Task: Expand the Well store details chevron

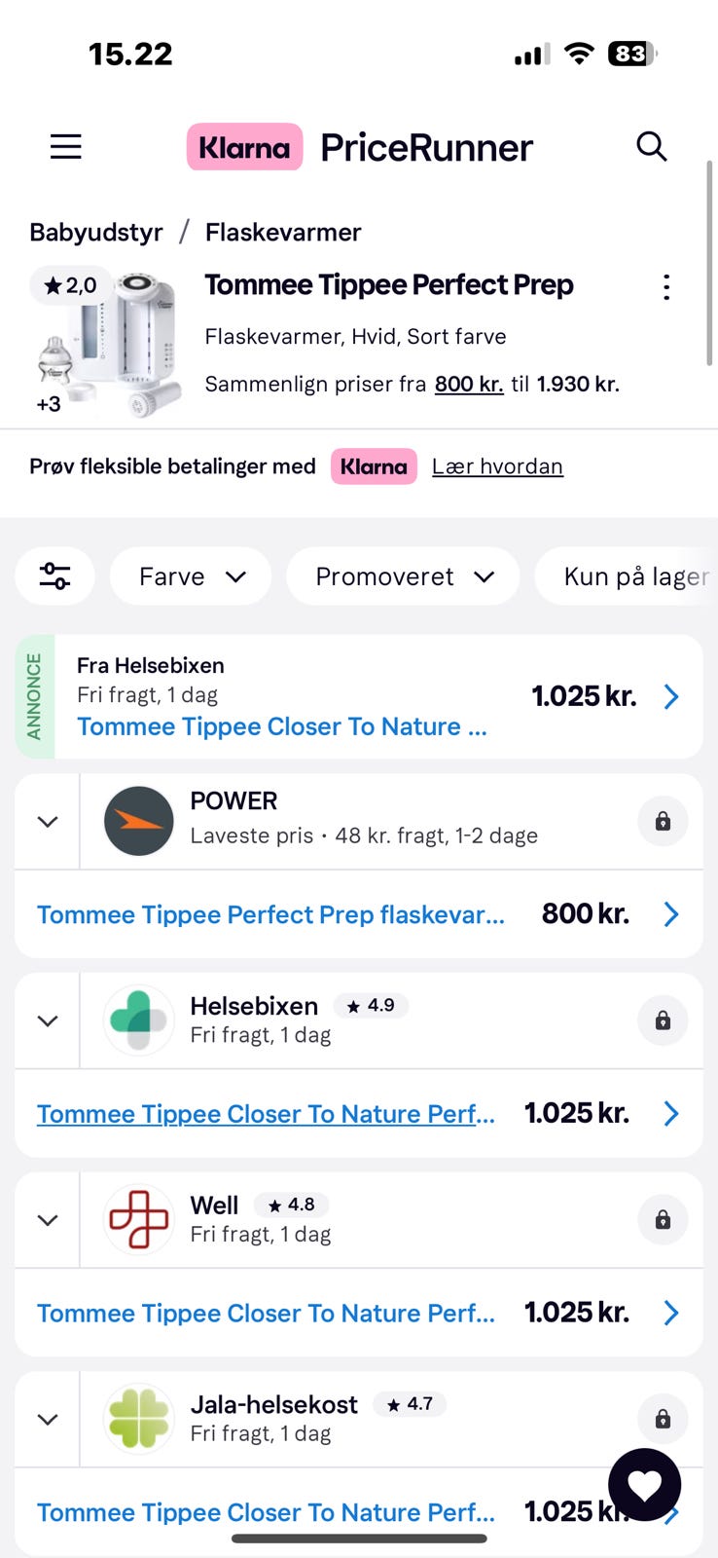Action: click(x=47, y=1220)
